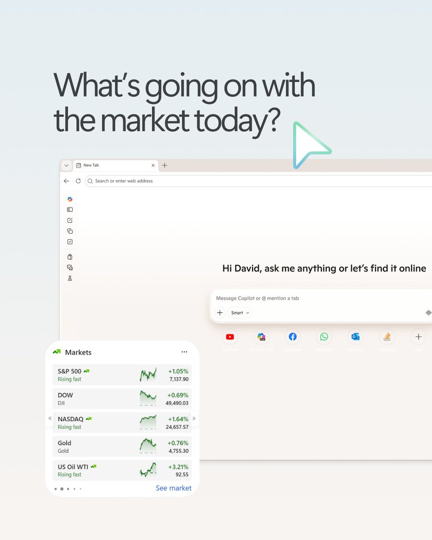Open the image gallery icon in sidebar
The width and height of the screenshot is (432, 540).
click(x=70, y=267)
